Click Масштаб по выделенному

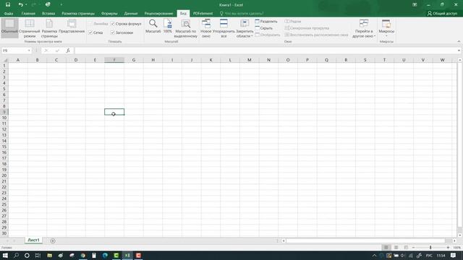point(186,28)
